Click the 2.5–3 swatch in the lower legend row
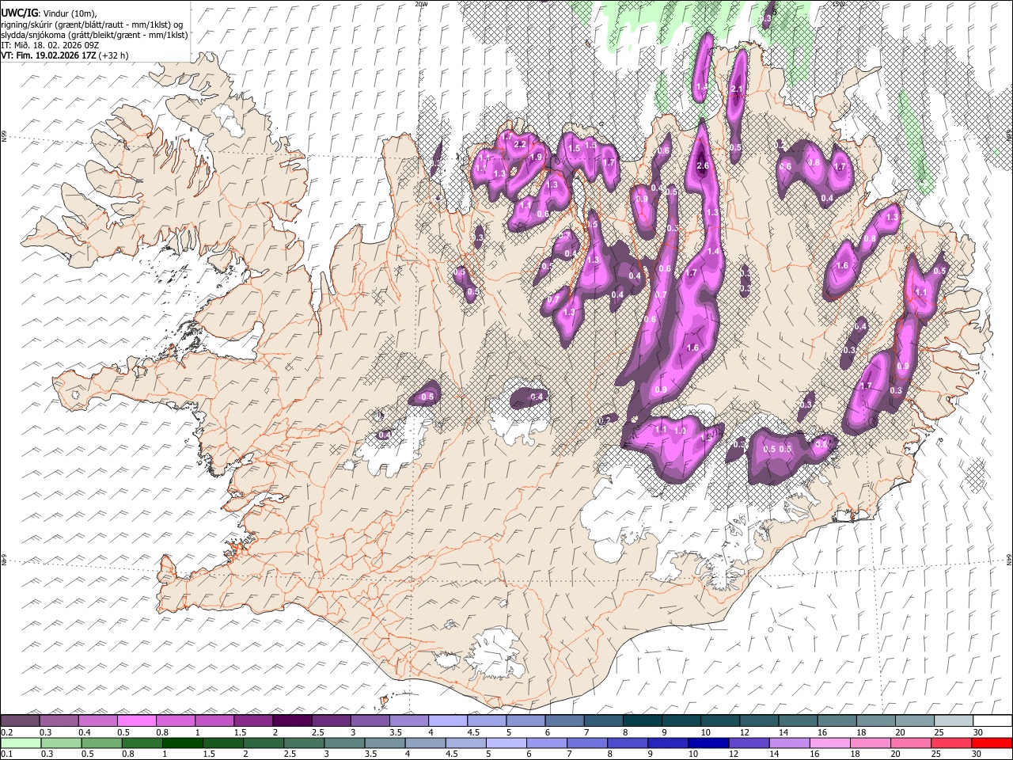The image size is (1013, 760). click(305, 743)
